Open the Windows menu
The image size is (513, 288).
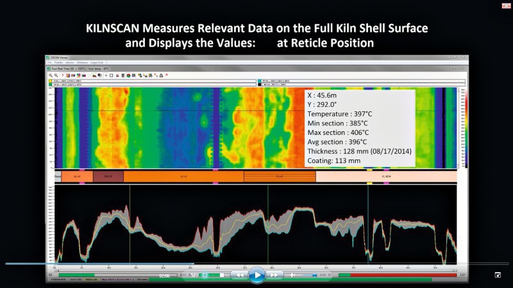pyautogui.click(x=83, y=62)
